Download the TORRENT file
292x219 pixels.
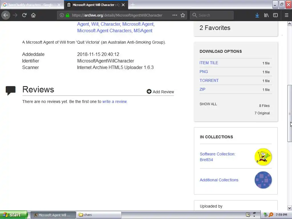pos(209,80)
